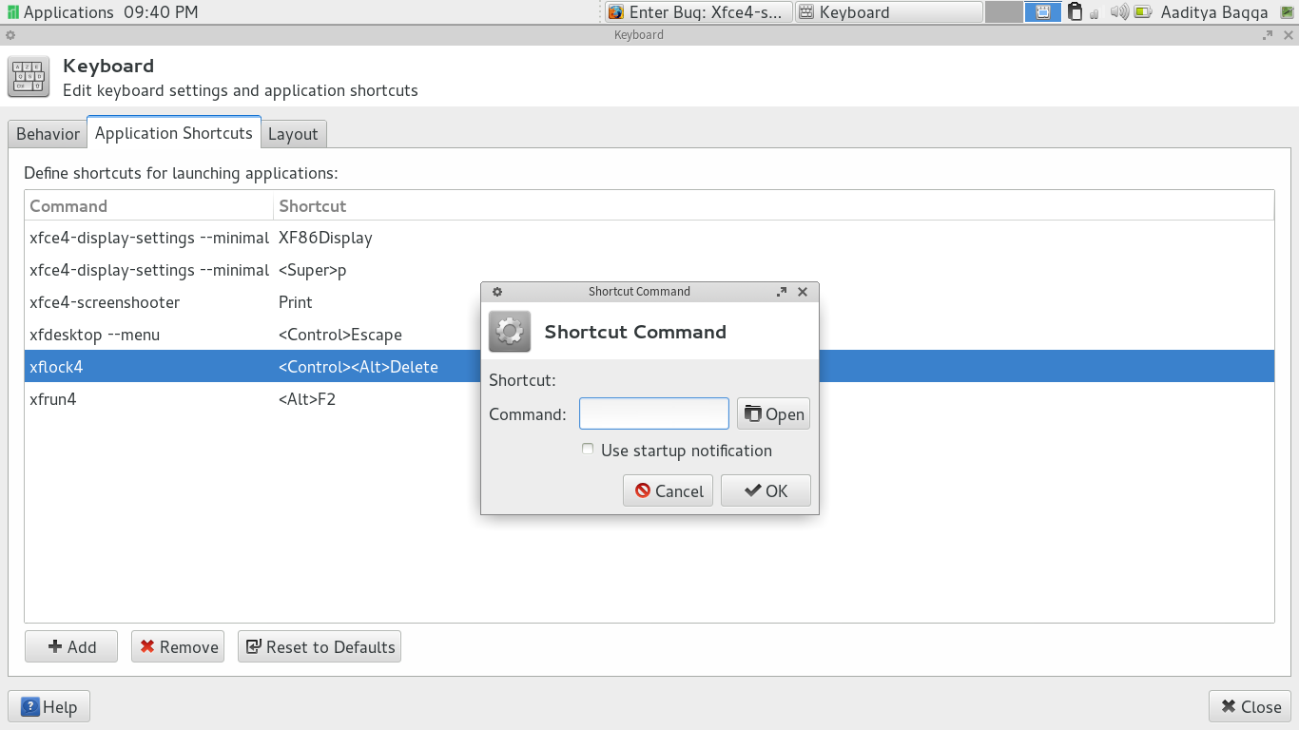Open the Applications menu
Image resolution: width=1299 pixels, height=730 pixels.
pos(59,12)
